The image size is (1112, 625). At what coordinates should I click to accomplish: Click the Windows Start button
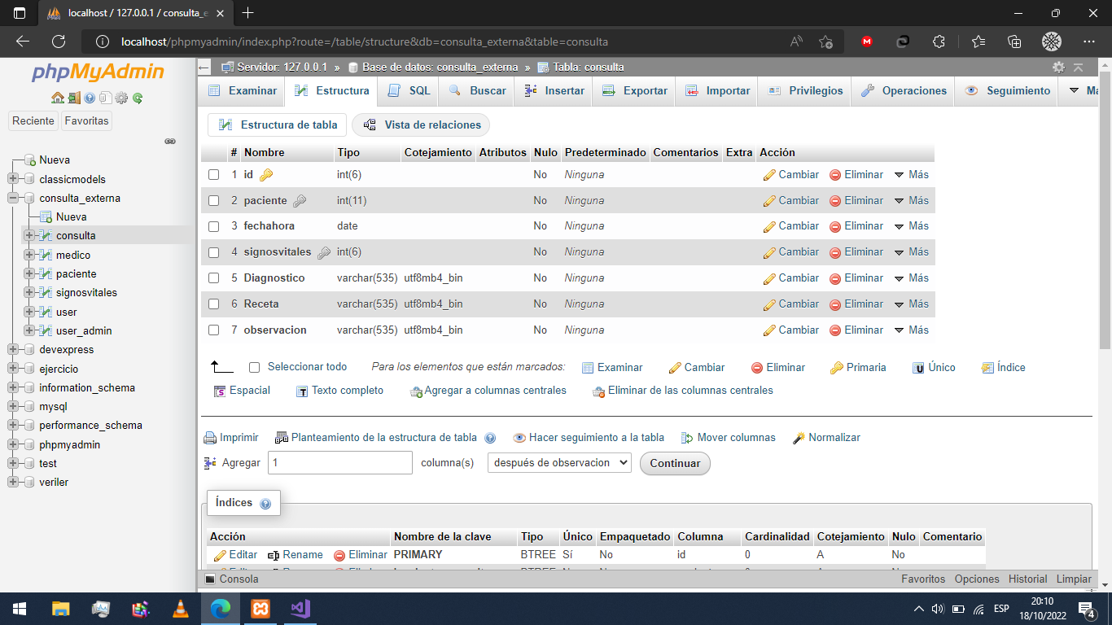click(20, 608)
